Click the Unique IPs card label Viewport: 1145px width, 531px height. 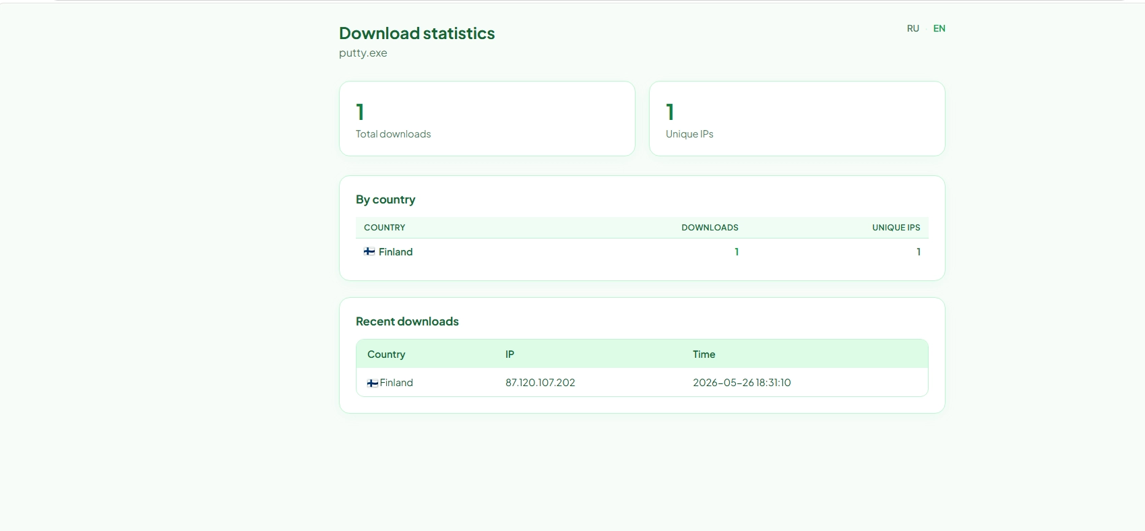(689, 134)
